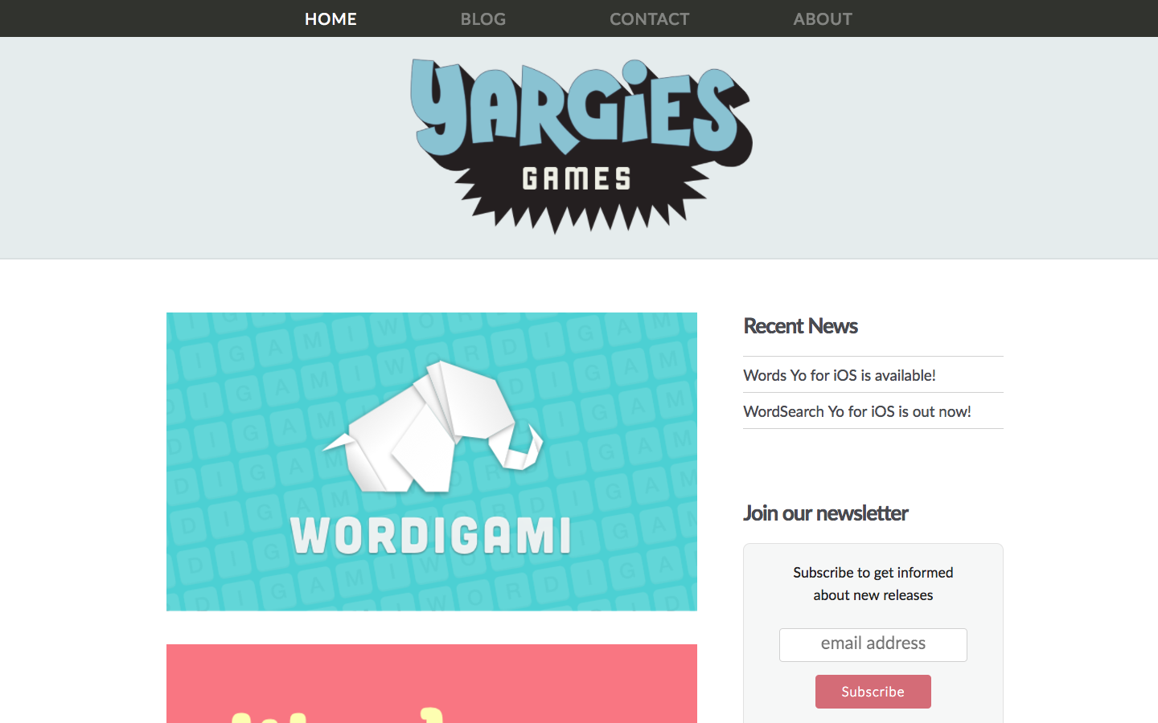Select the WORDIGAMI title text on the banner

[431, 536]
